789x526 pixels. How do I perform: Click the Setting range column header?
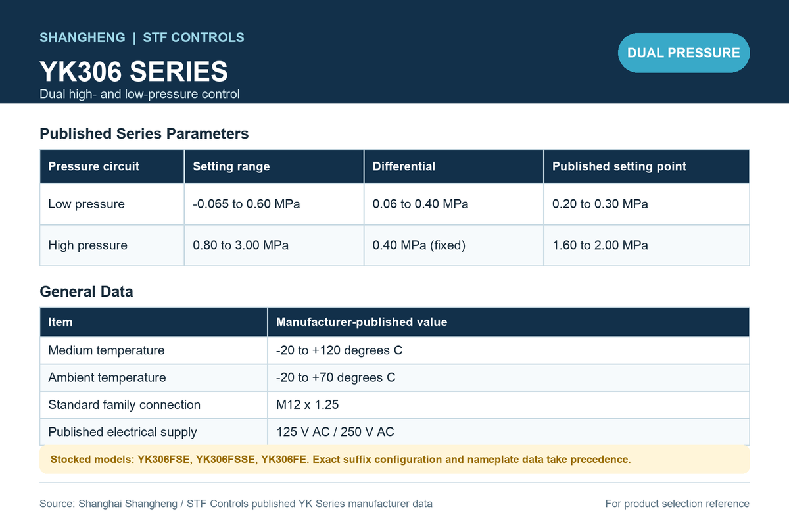pyautogui.click(x=274, y=166)
